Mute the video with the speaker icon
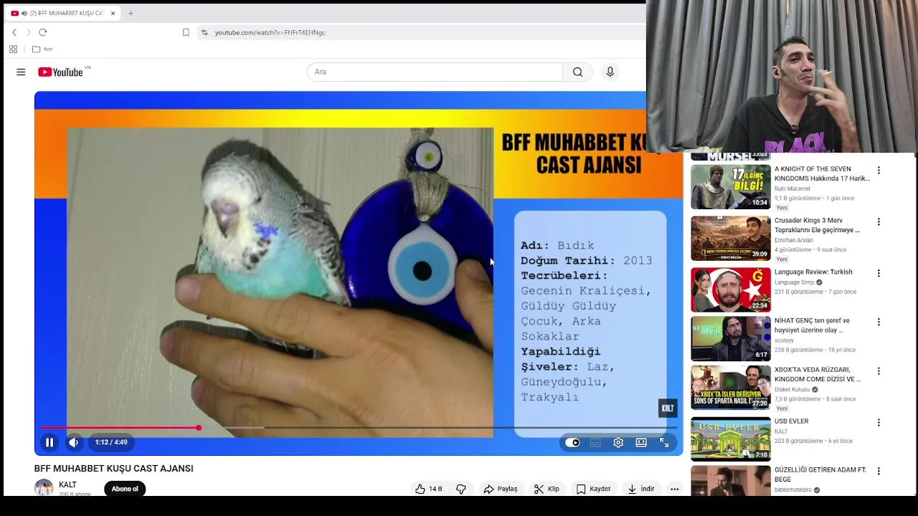Viewport: 918px width, 516px height. coord(73,442)
